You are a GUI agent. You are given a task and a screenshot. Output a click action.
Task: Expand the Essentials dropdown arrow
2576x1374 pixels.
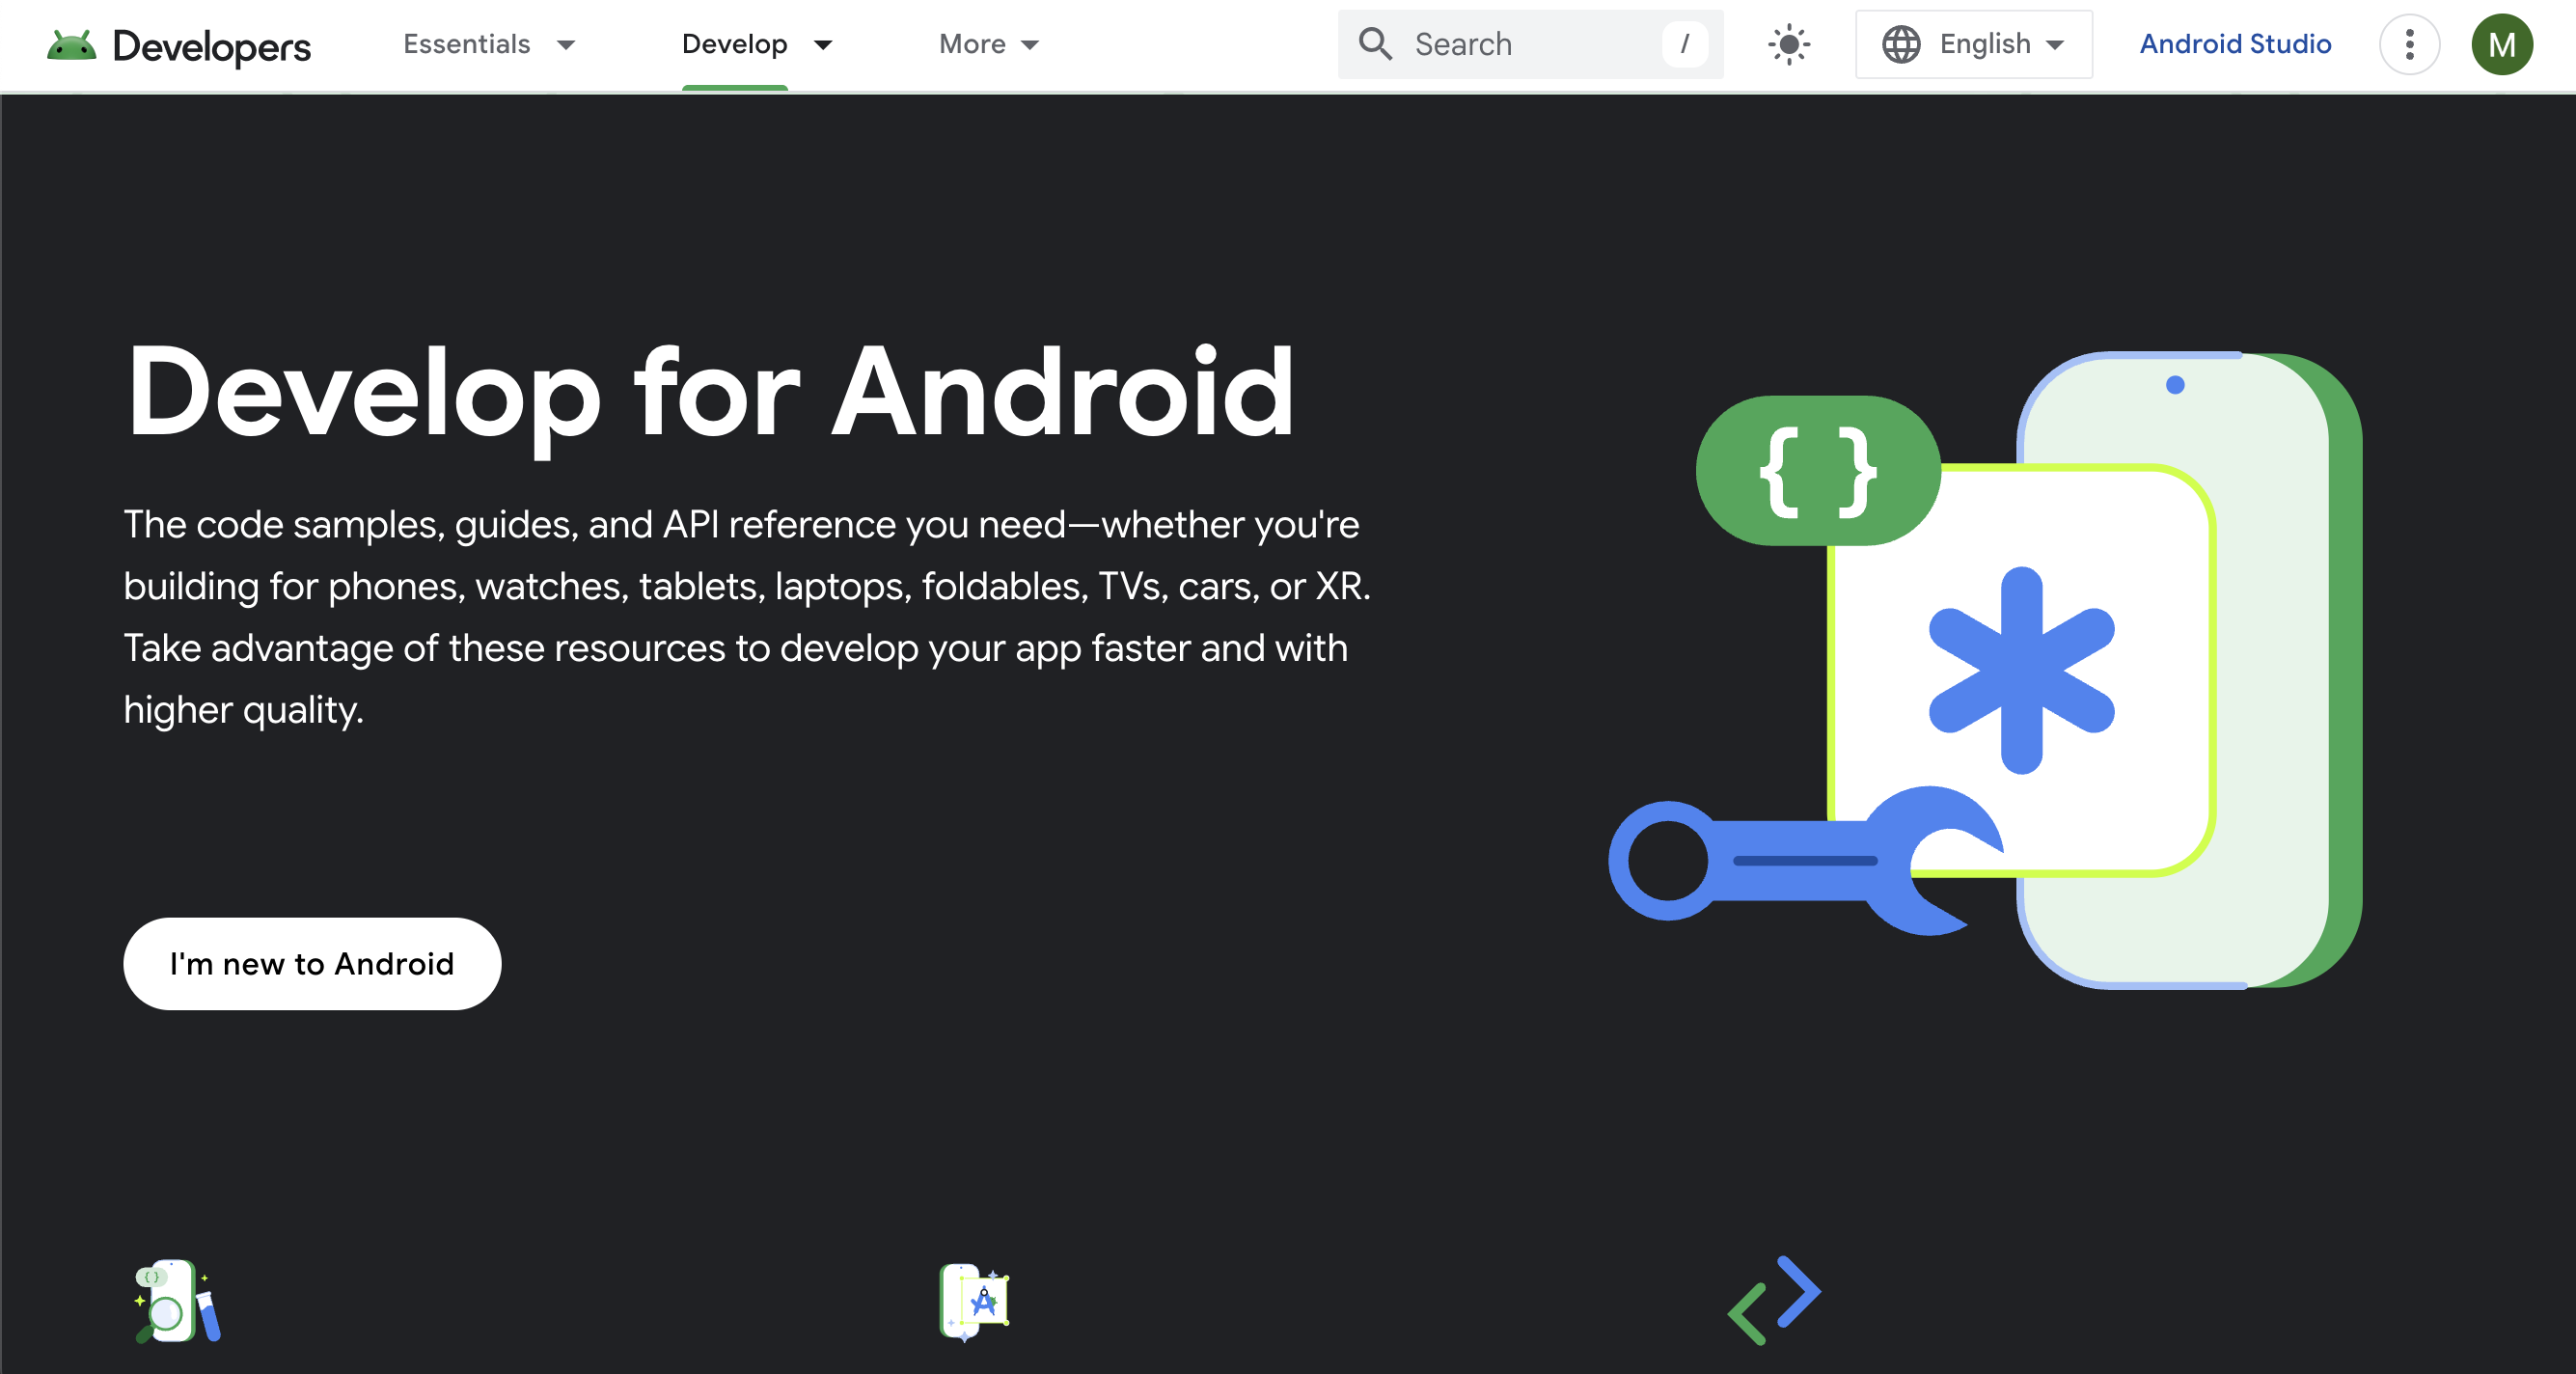click(x=566, y=45)
